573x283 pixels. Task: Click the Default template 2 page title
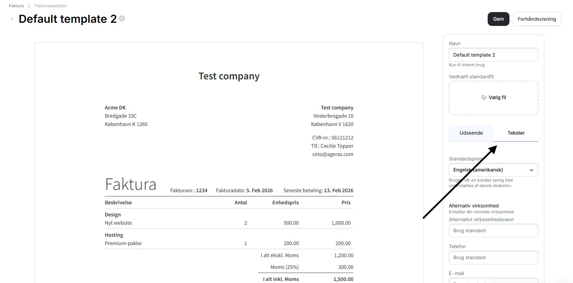68,19
